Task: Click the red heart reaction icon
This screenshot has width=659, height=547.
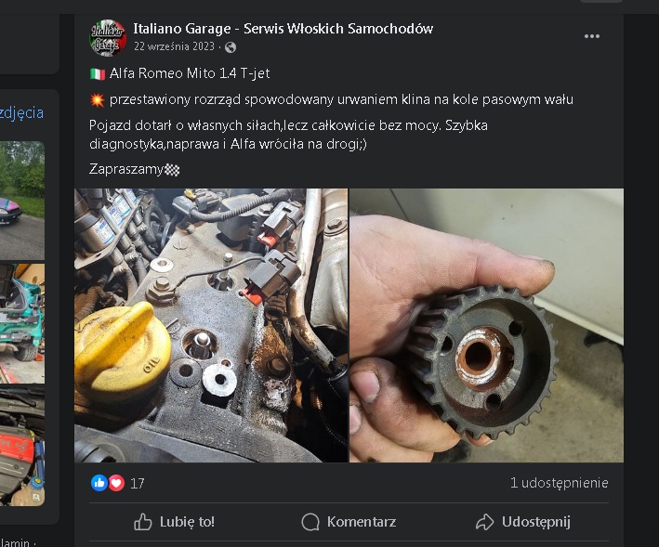Action: coord(116,483)
